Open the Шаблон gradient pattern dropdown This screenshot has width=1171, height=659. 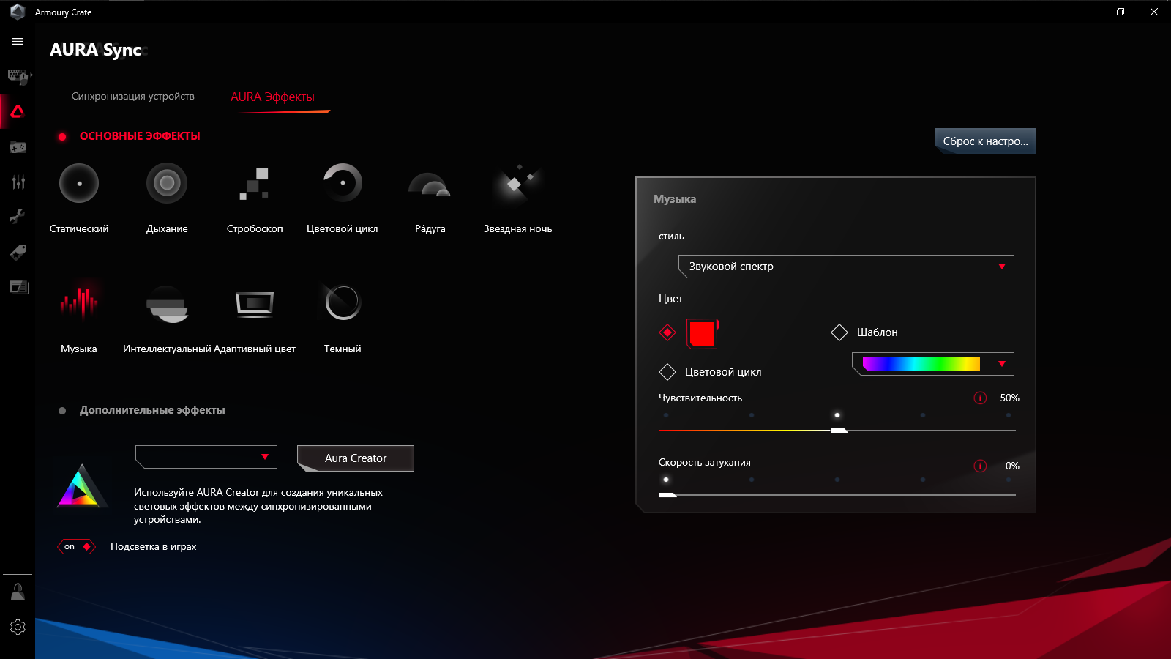point(933,364)
